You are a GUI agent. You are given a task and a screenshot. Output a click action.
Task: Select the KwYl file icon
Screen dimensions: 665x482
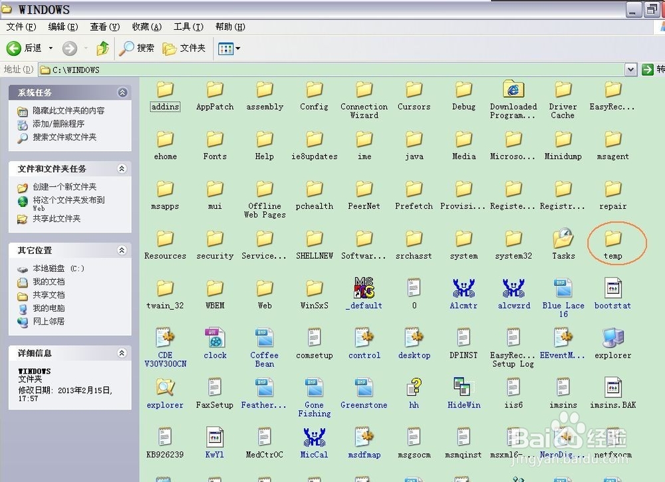click(215, 437)
